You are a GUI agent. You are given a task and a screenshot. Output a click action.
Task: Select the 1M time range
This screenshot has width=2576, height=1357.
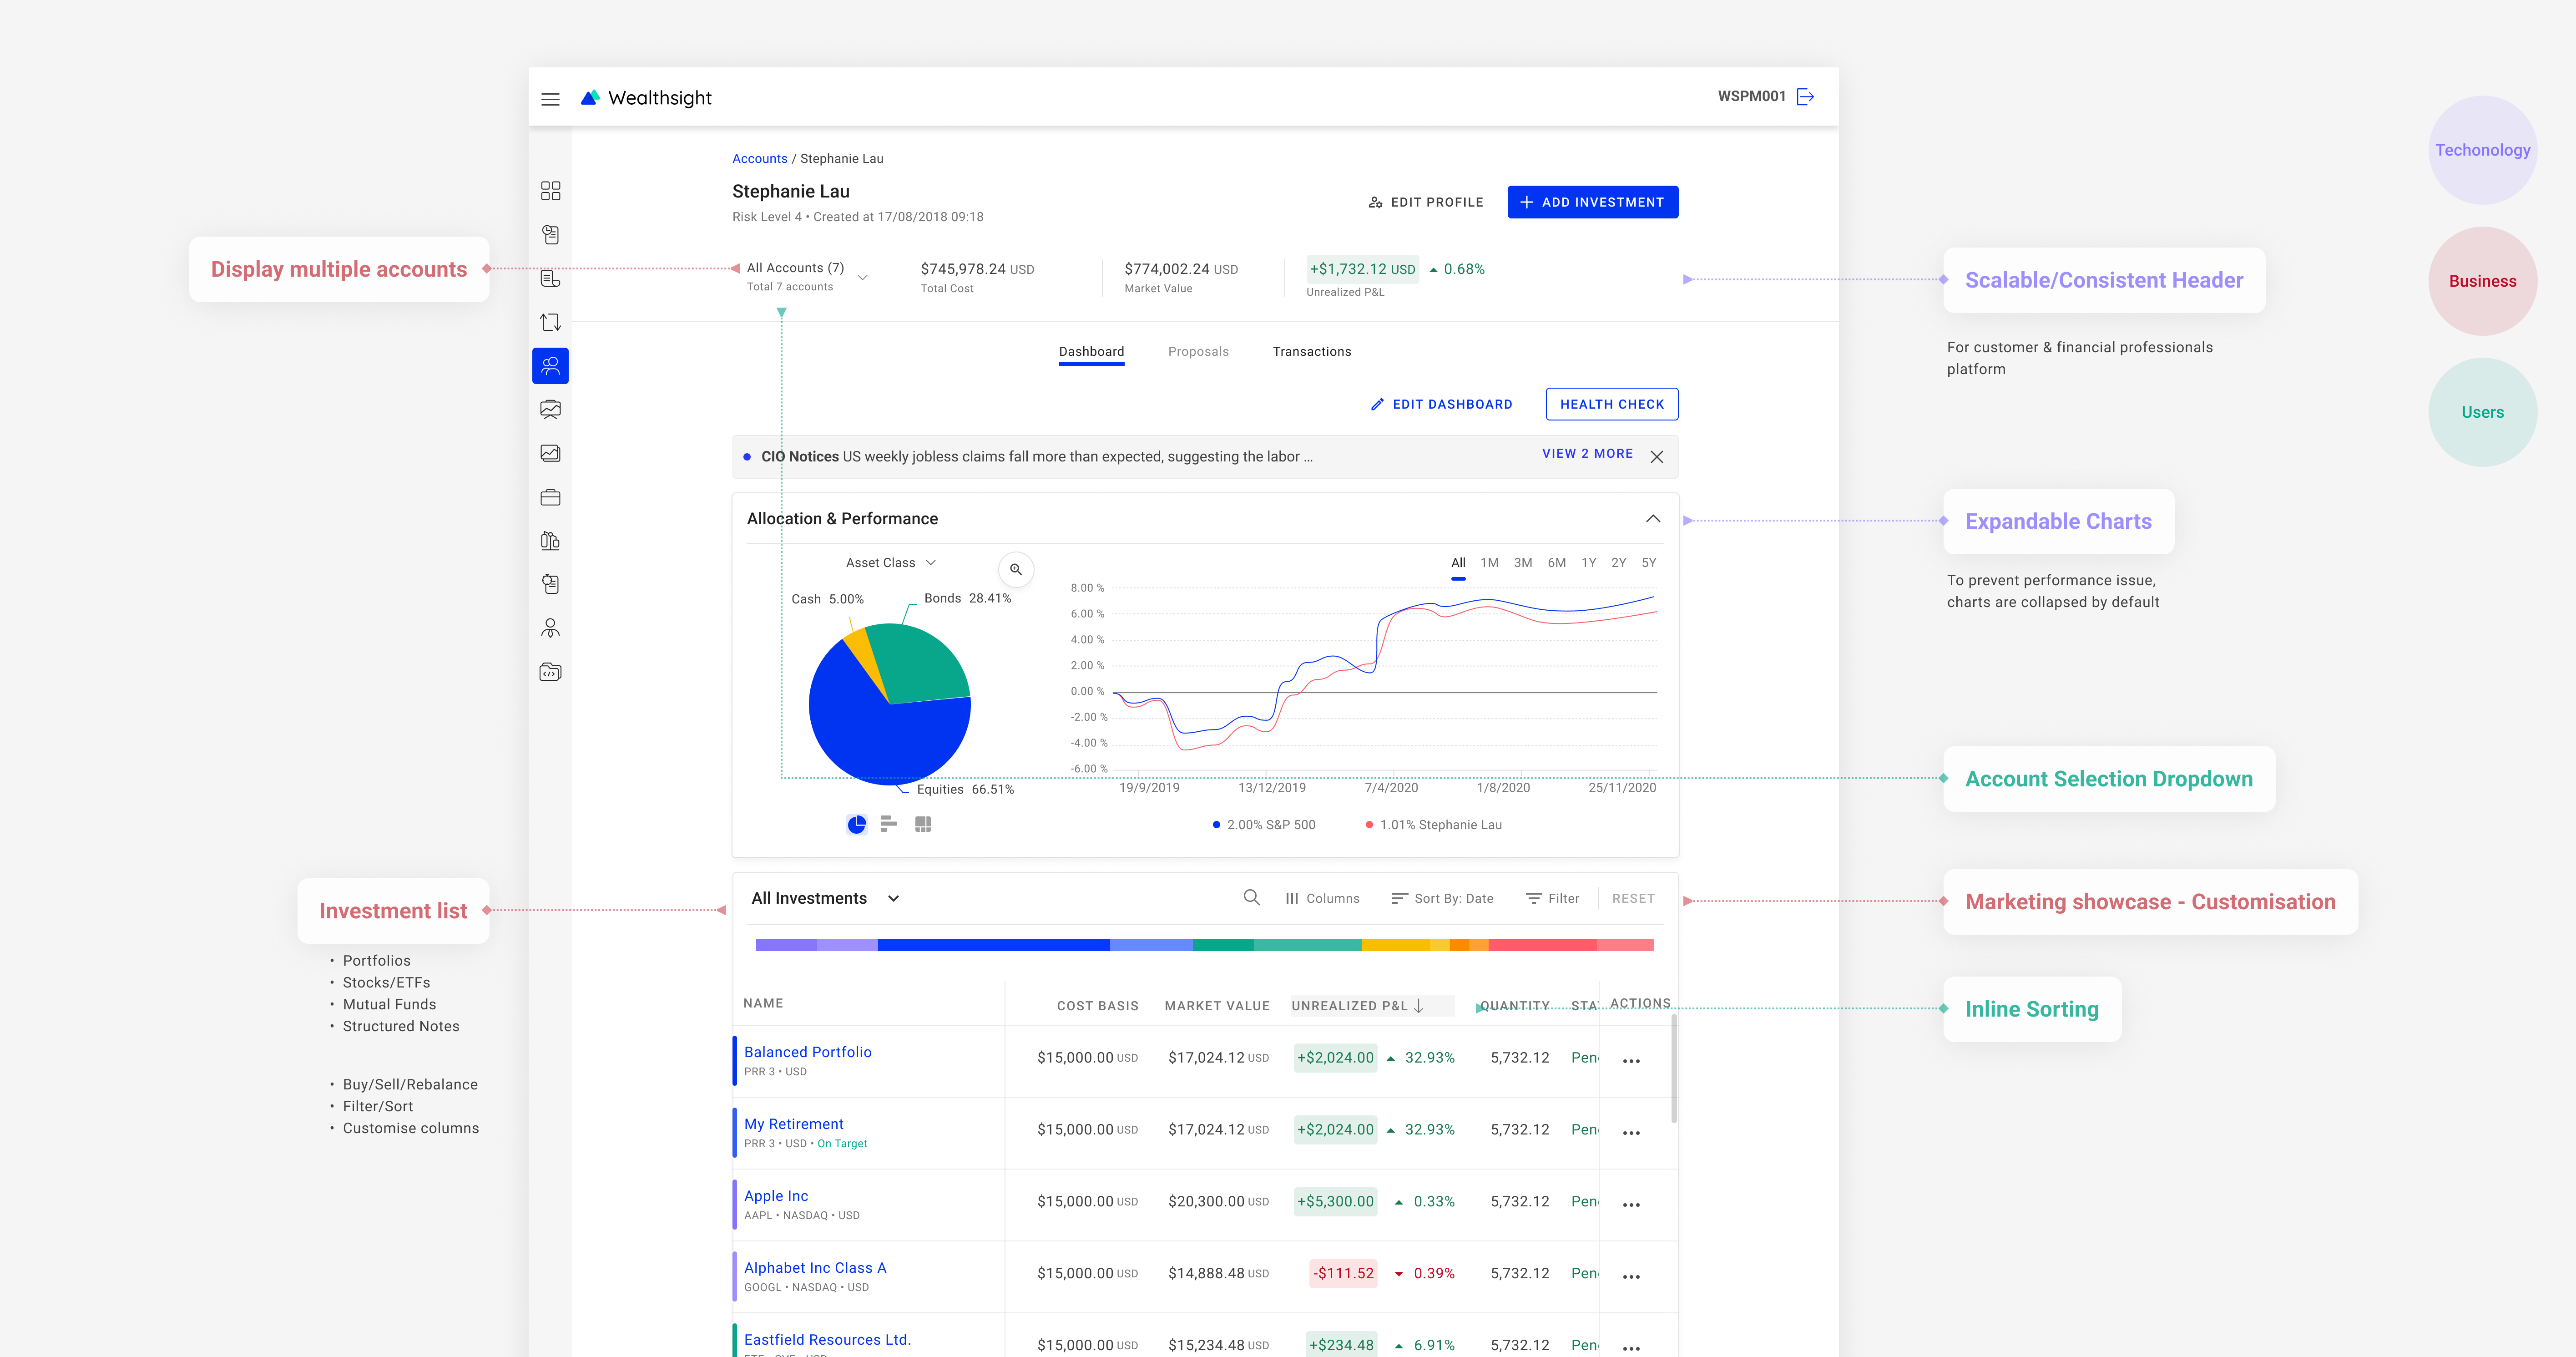(x=1489, y=563)
